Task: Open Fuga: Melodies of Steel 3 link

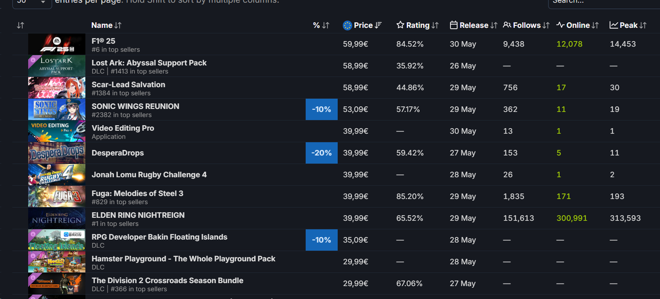Action: tap(138, 193)
